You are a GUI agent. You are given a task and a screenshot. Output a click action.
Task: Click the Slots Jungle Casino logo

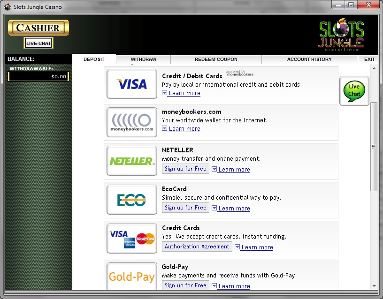pyautogui.click(x=341, y=36)
